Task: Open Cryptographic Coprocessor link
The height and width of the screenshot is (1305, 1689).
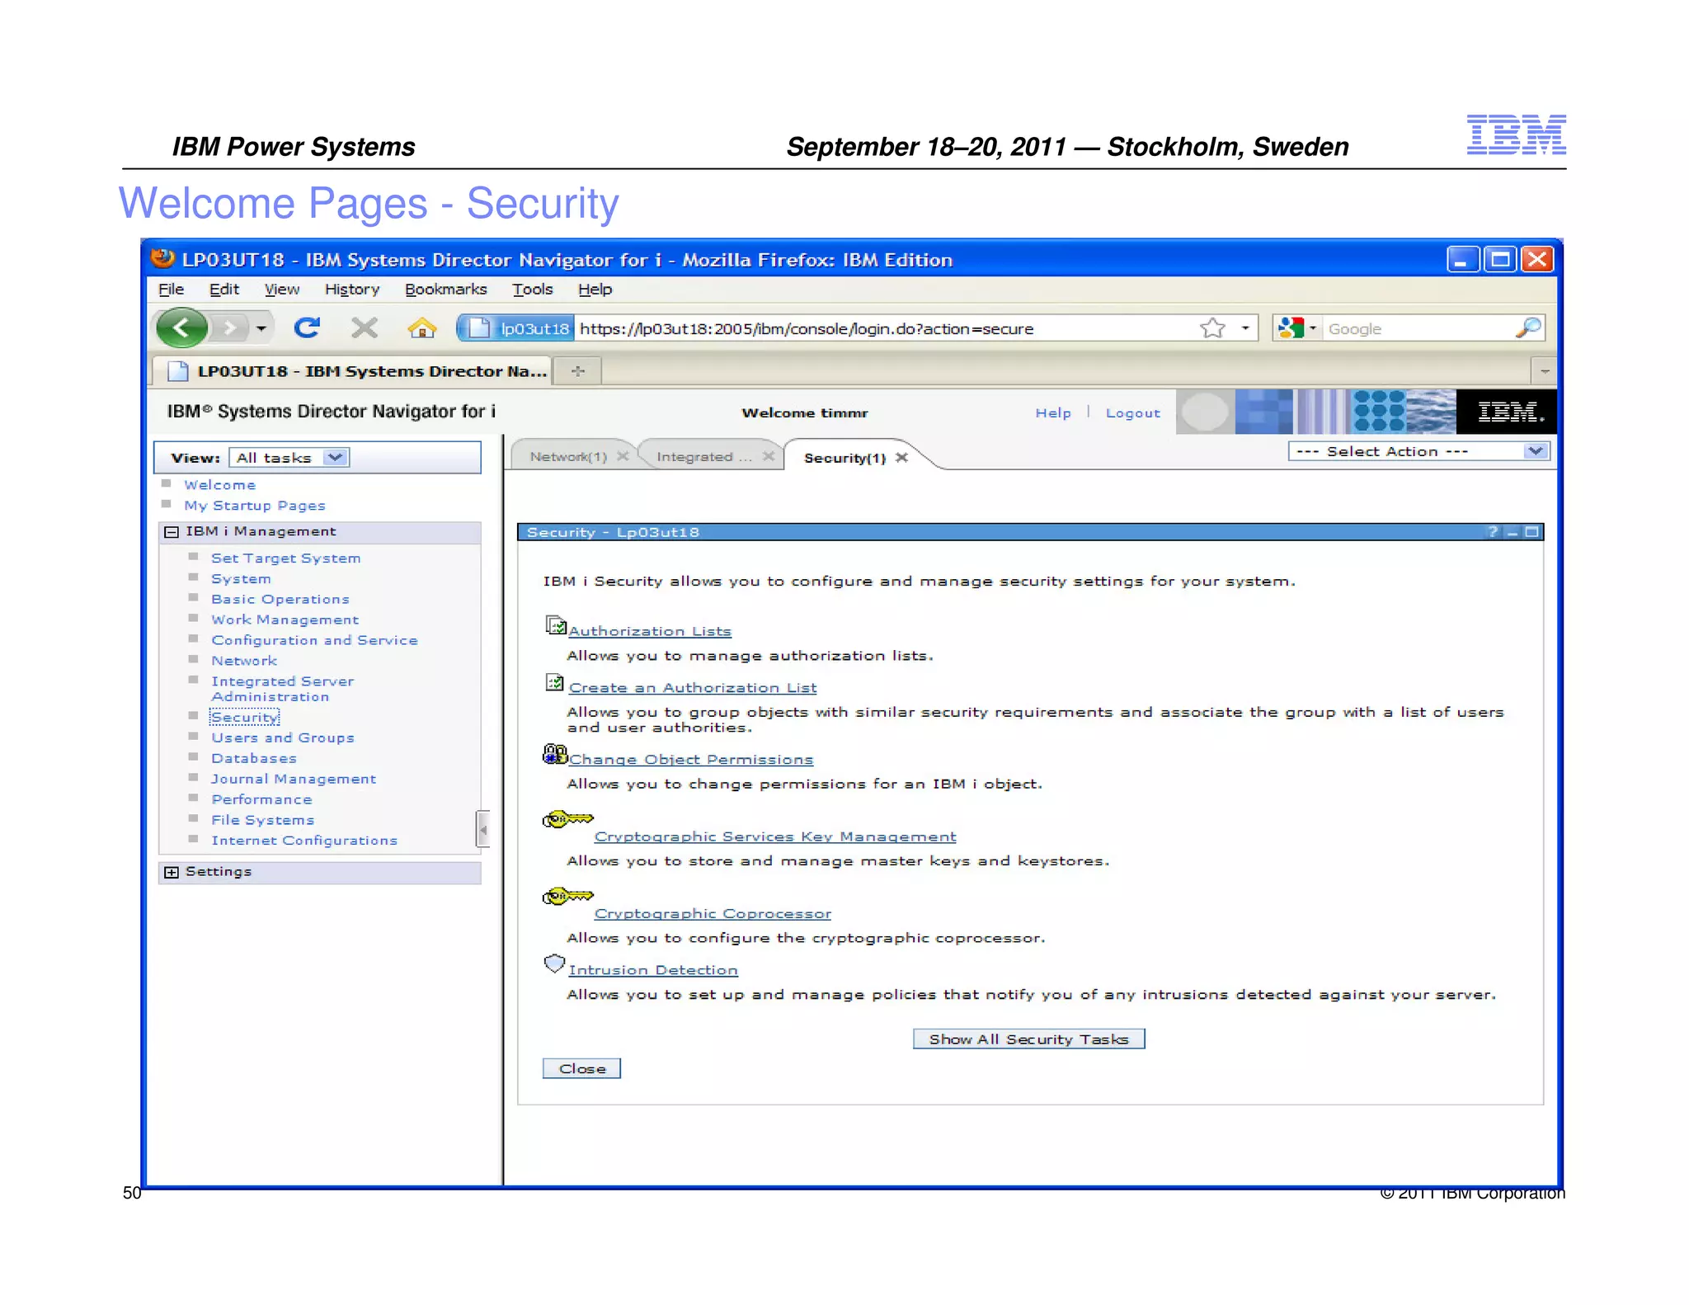Action: pos(713,914)
